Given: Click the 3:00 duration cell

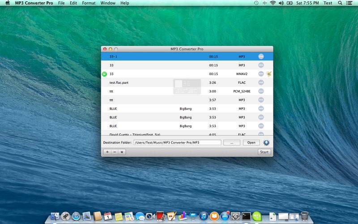Looking at the screenshot, I should [x=212, y=91].
